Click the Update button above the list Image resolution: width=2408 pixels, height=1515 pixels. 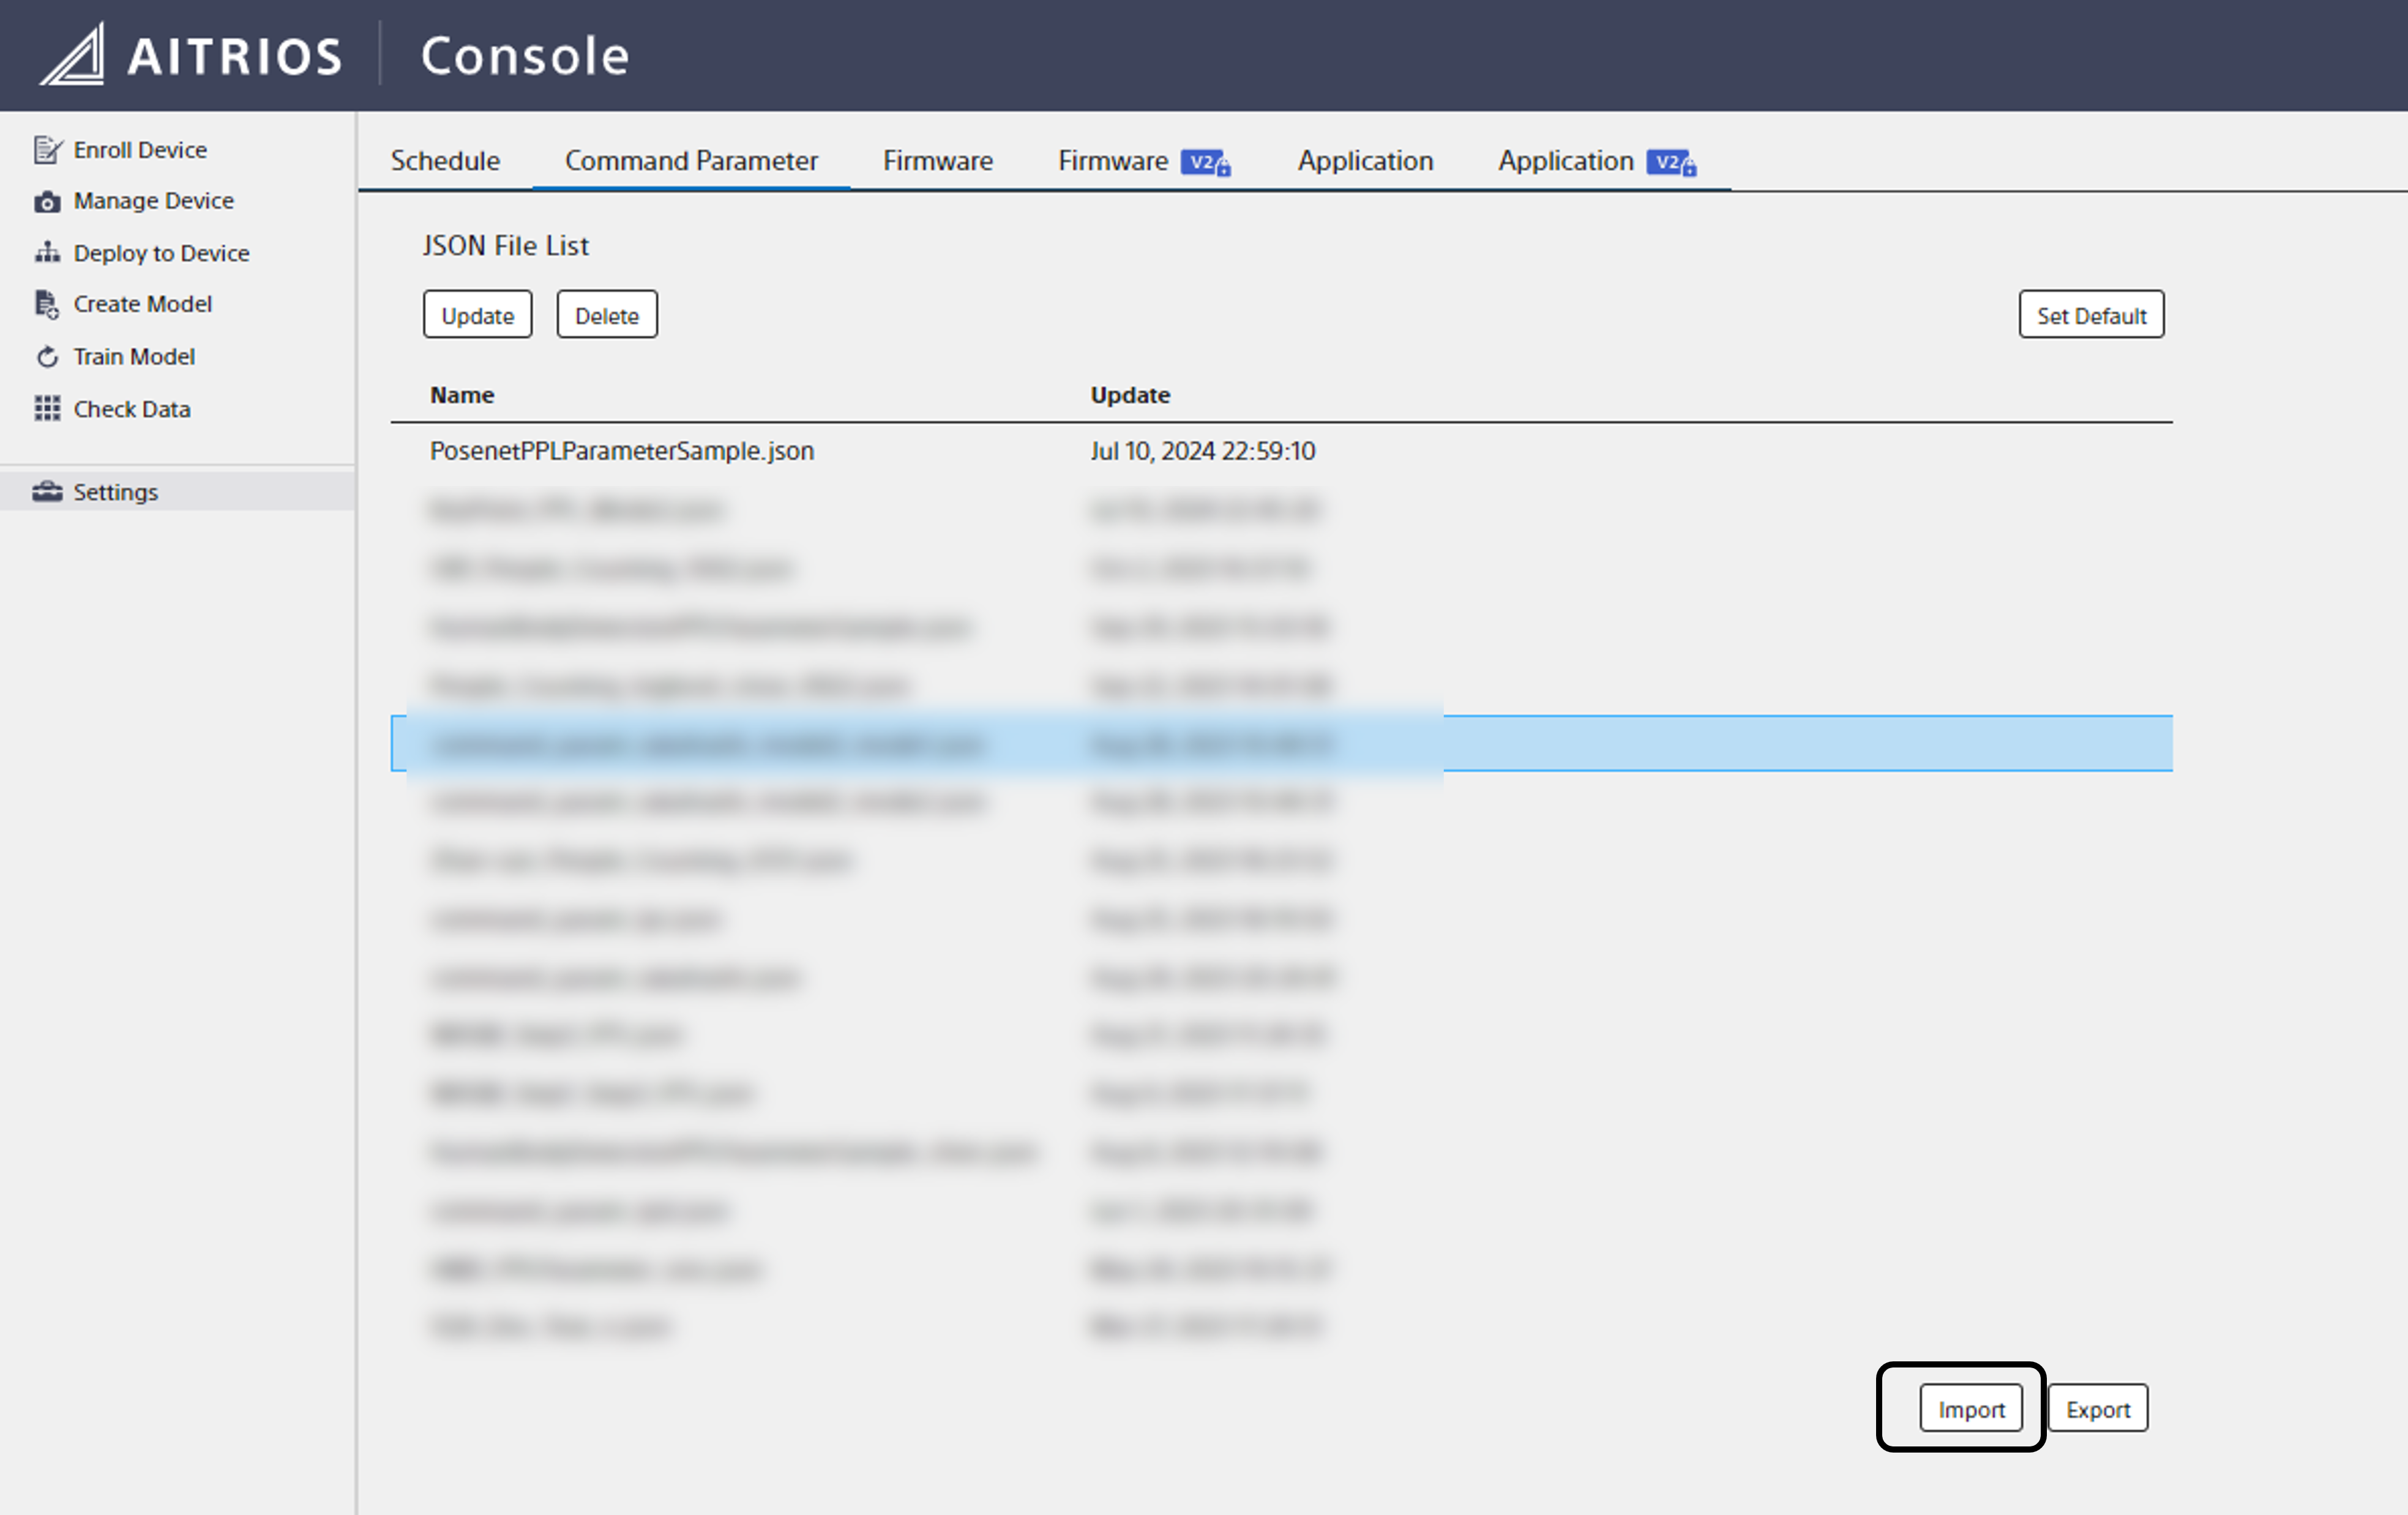click(x=477, y=314)
